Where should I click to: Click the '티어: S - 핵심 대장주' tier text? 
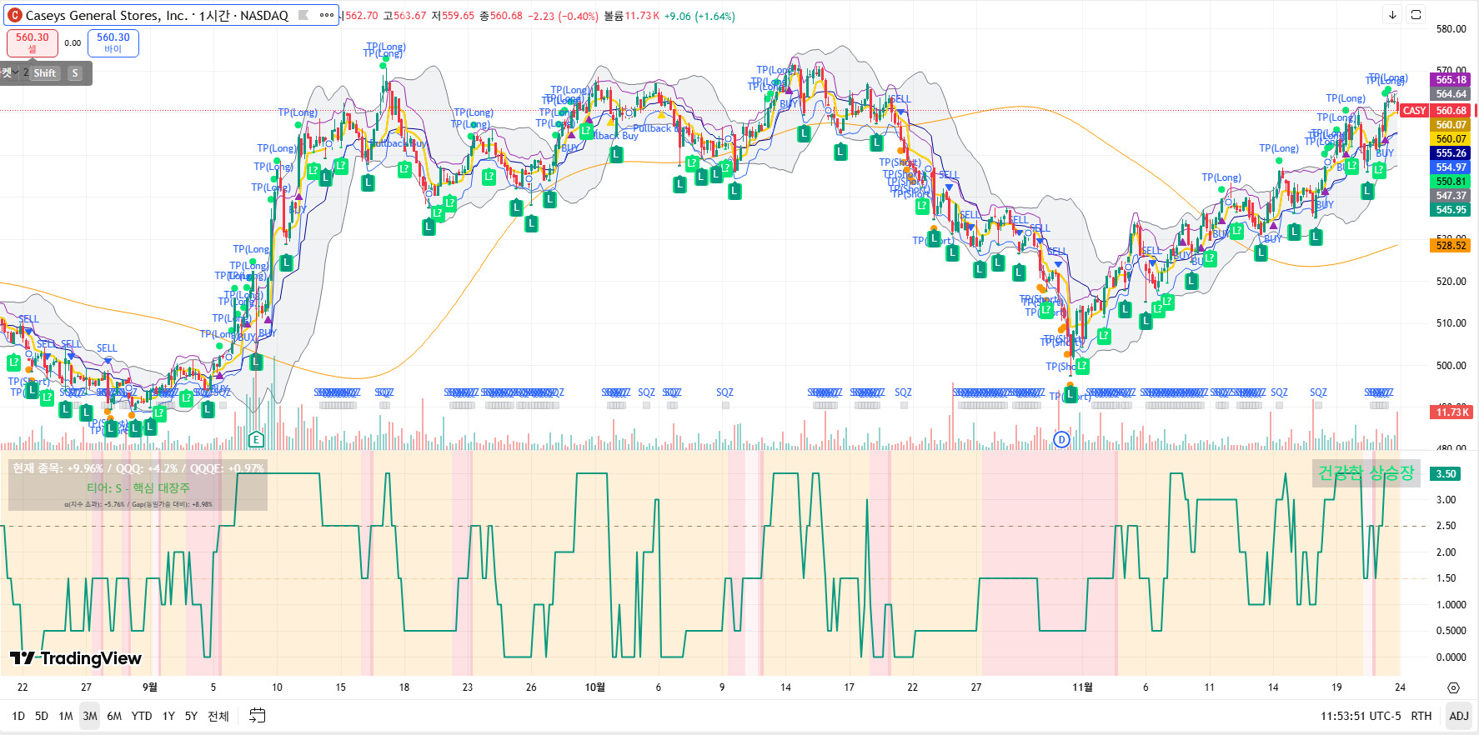[138, 488]
